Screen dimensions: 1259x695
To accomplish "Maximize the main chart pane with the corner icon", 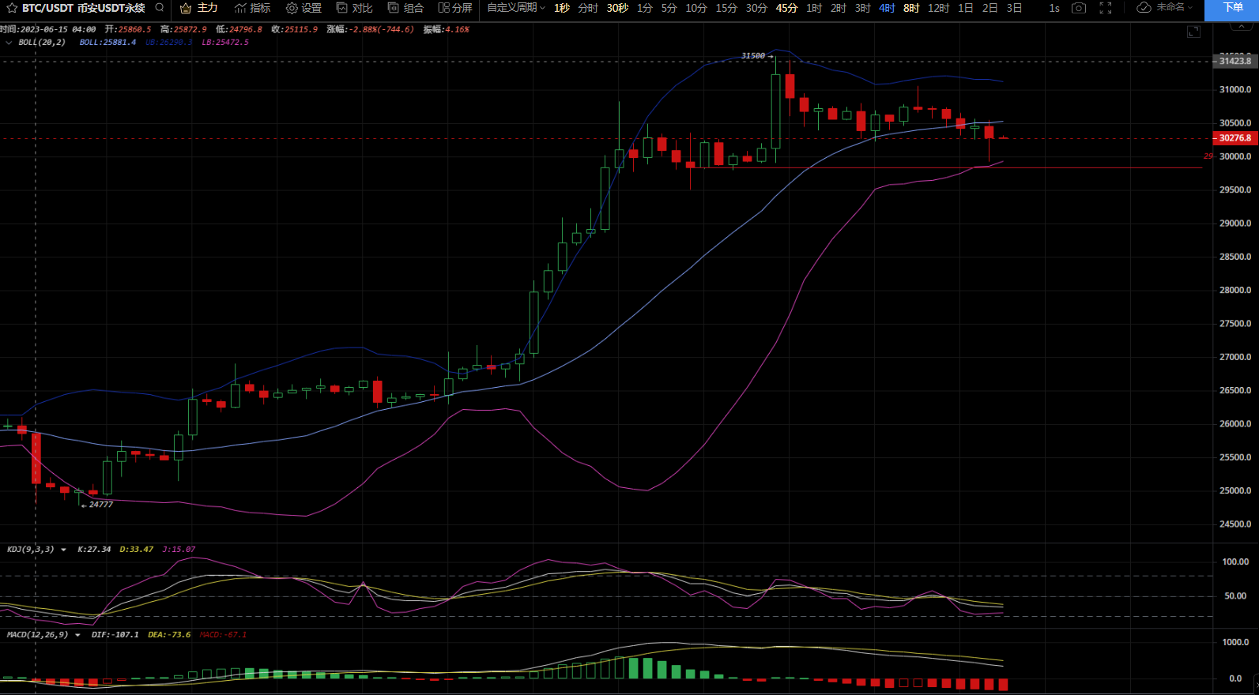I will 1193,32.
